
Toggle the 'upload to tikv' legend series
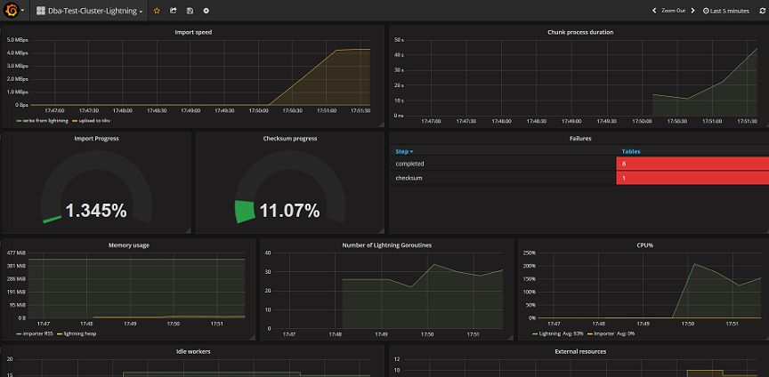click(92, 120)
